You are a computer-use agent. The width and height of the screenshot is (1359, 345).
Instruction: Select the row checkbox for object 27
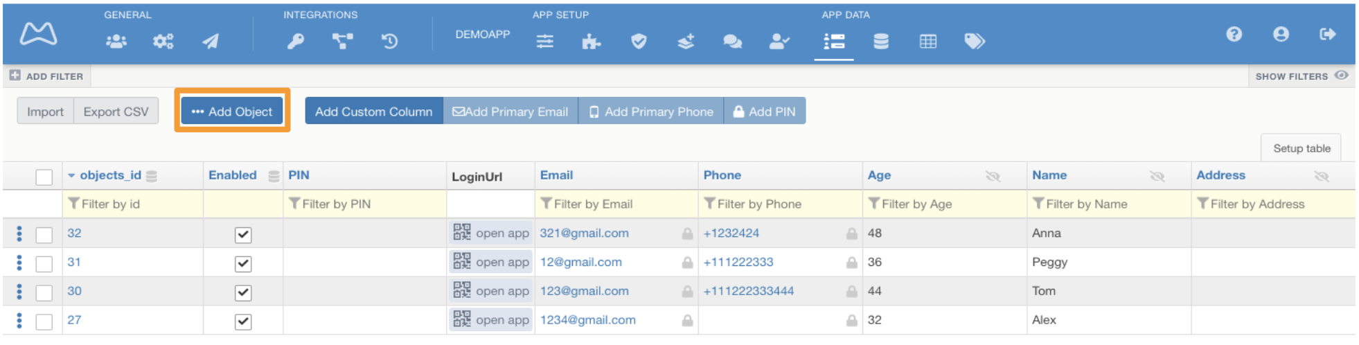[44, 321]
